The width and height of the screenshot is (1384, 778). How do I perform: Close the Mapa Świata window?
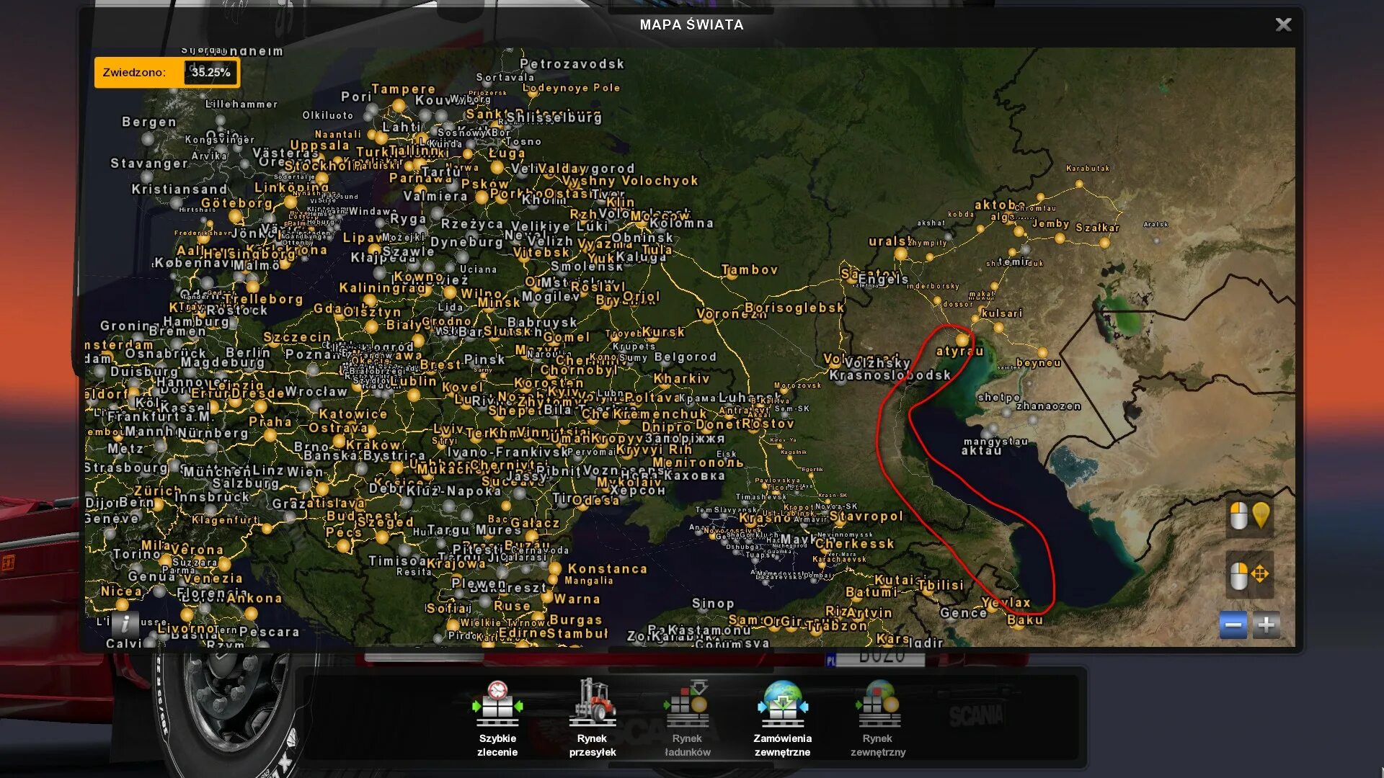tap(1283, 24)
